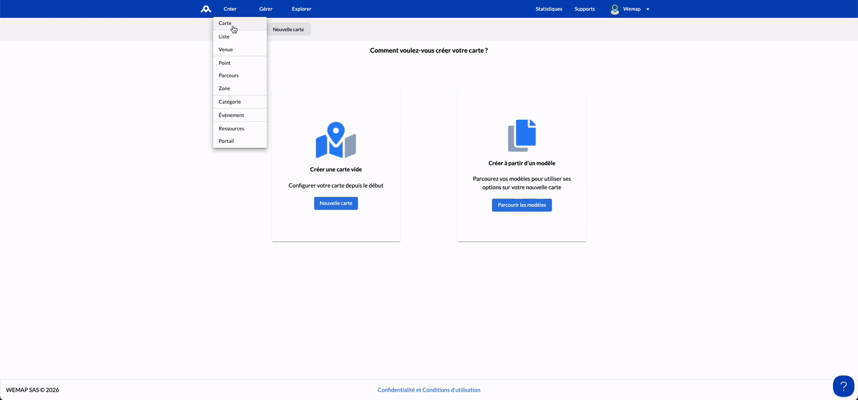Open the Explorer menu
858x400 pixels.
(x=301, y=9)
